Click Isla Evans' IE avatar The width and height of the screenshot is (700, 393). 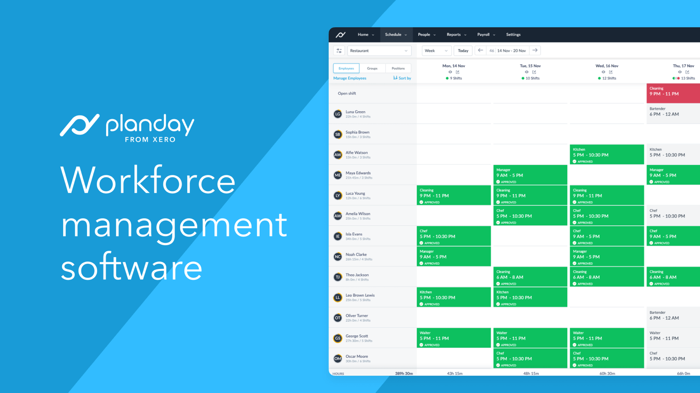coord(338,236)
